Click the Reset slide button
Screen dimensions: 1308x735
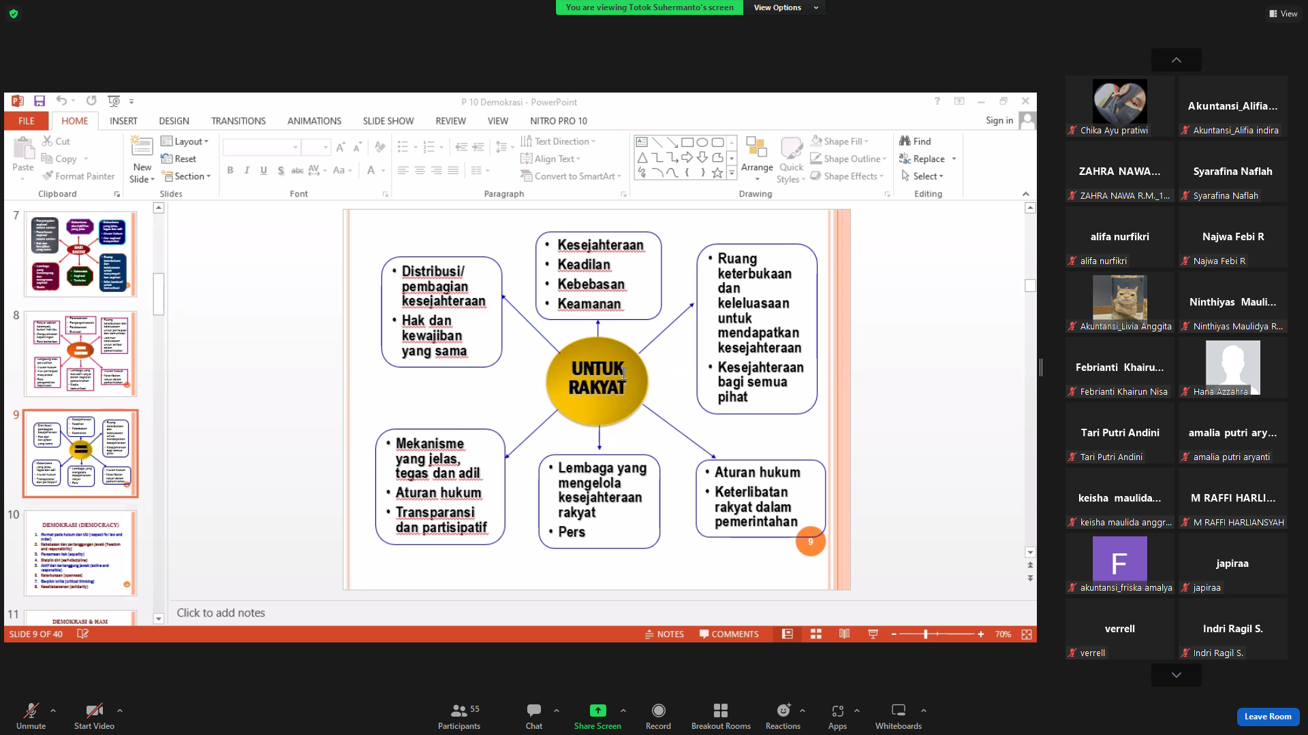(x=178, y=159)
